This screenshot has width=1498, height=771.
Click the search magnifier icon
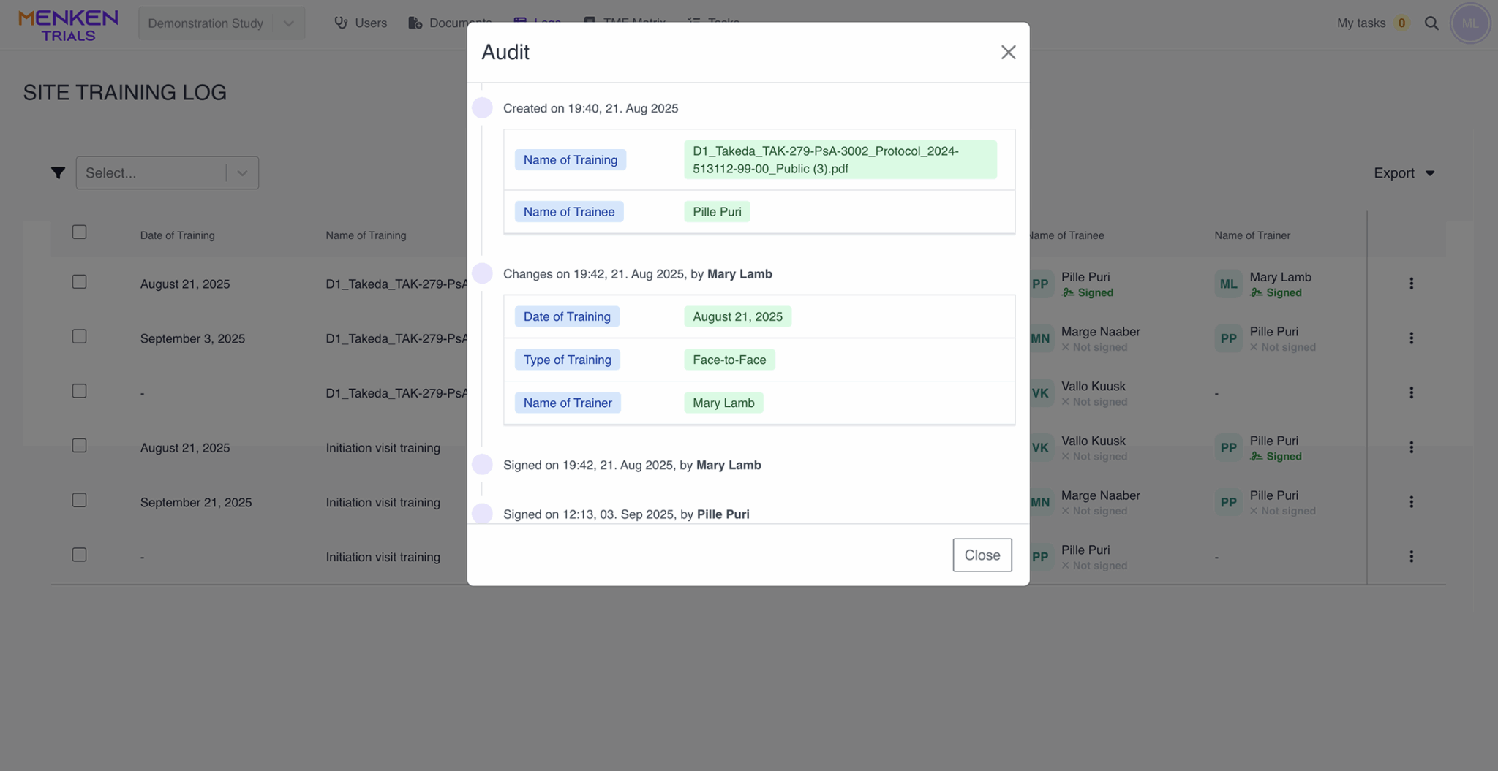coord(1431,23)
